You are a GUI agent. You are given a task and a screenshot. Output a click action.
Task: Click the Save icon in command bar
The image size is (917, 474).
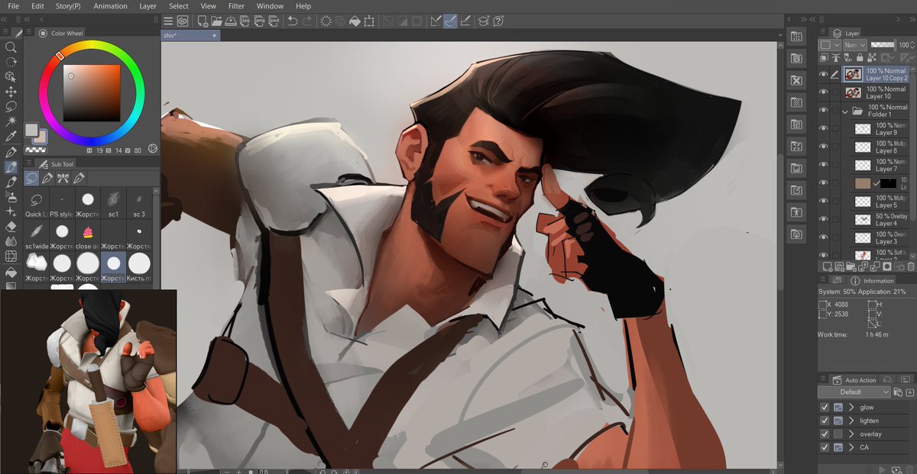click(x=231, y=21)
